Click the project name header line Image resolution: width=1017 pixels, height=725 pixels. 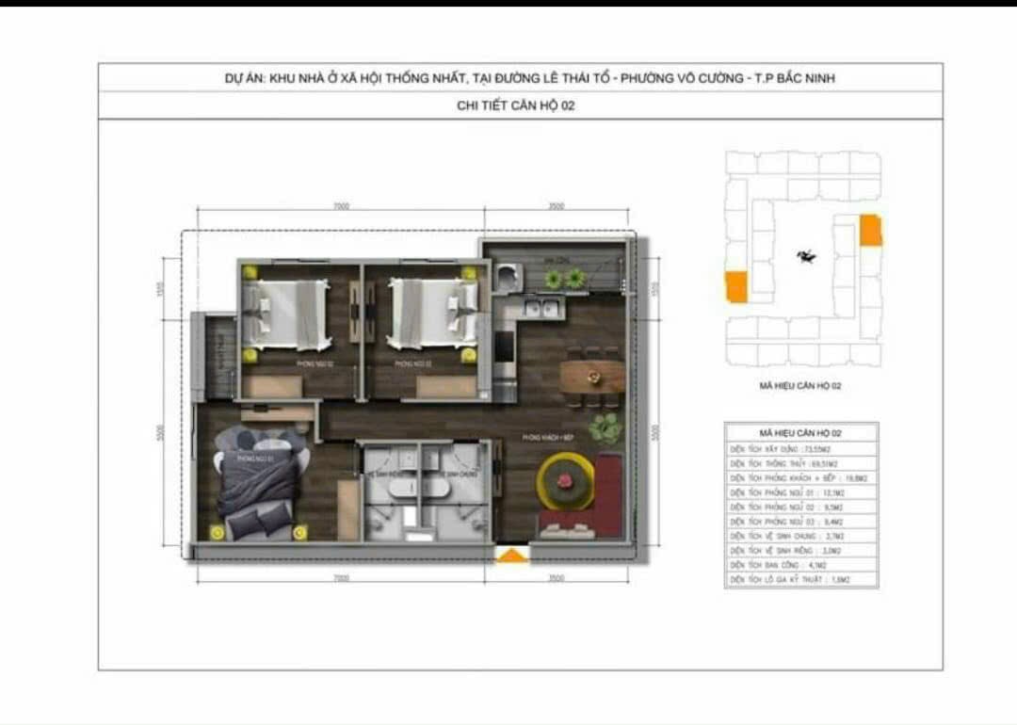[528, 78]
